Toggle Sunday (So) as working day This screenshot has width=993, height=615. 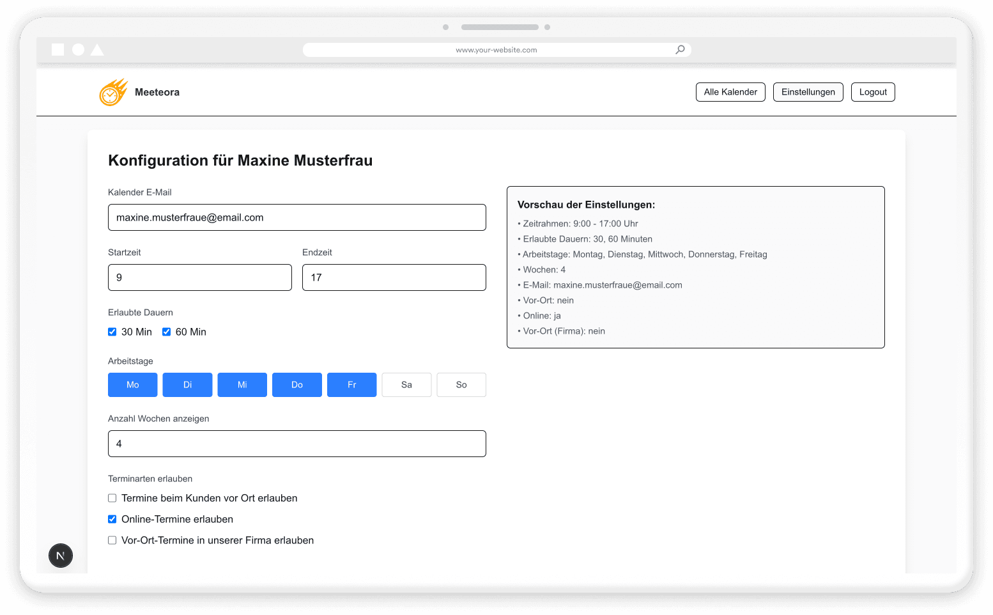click(x=461, y=385)
